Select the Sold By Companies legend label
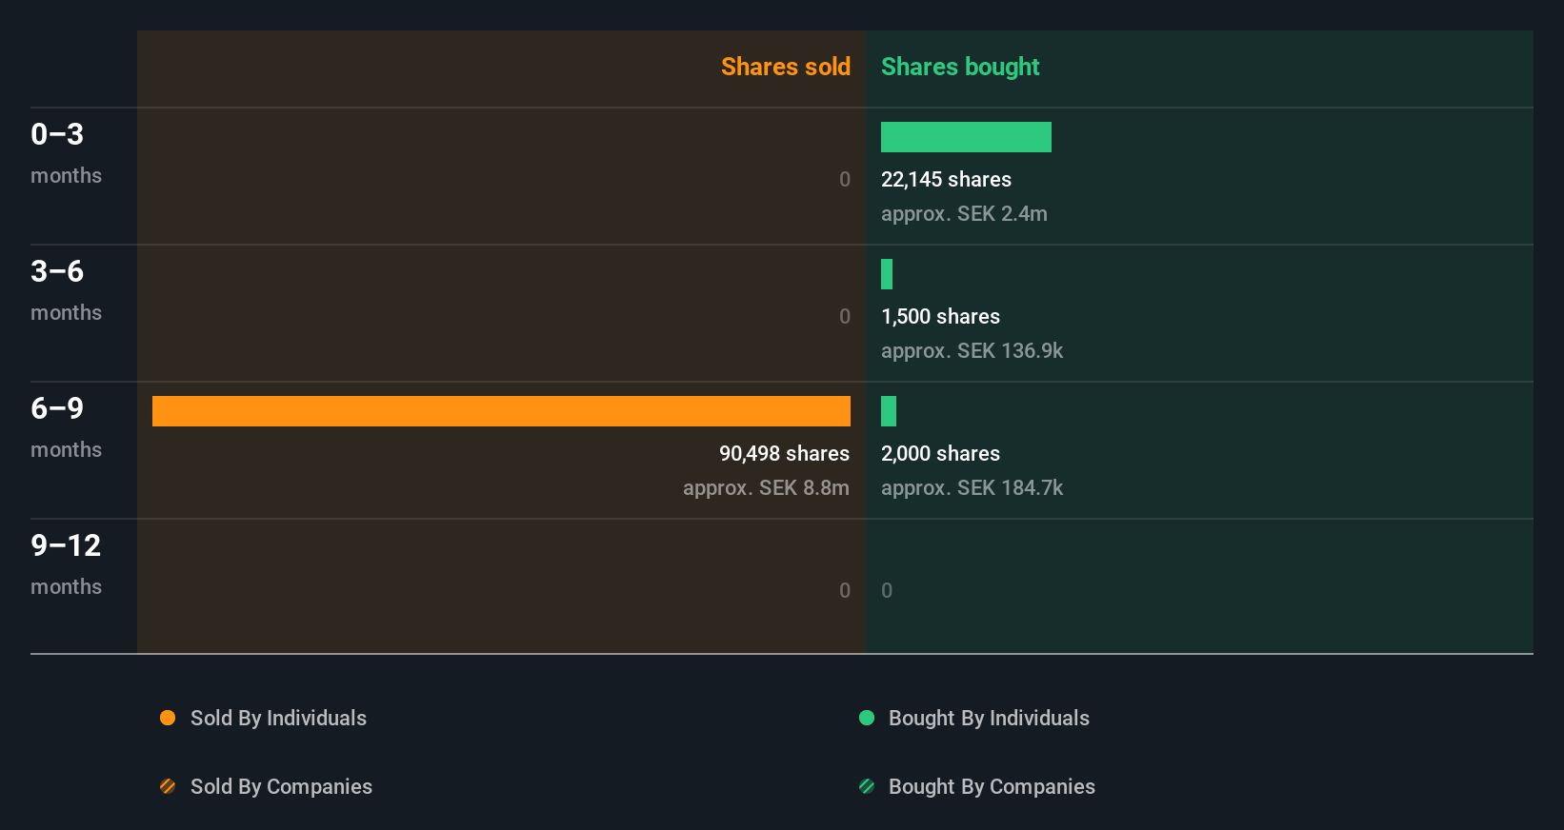Screen dimensions: 1564x830 (281, 786)
